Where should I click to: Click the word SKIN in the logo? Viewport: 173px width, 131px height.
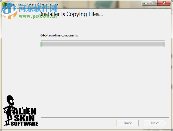click(x=24, y=118)
